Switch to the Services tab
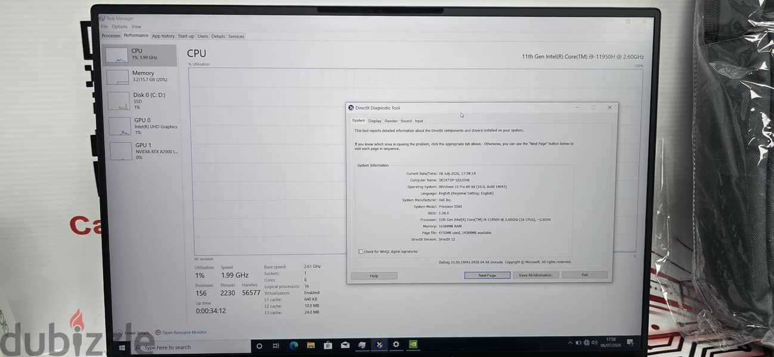This screenshot has height=357, width=774. tap(236, 36)
